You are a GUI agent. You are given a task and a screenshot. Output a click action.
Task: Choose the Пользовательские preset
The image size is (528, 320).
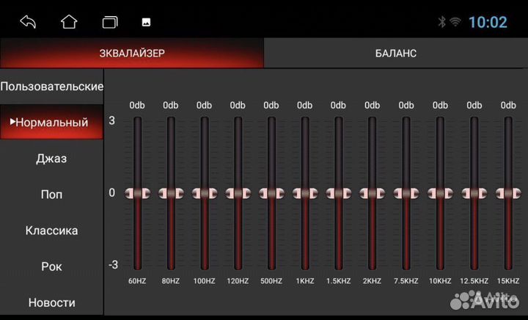pos(51,87)
